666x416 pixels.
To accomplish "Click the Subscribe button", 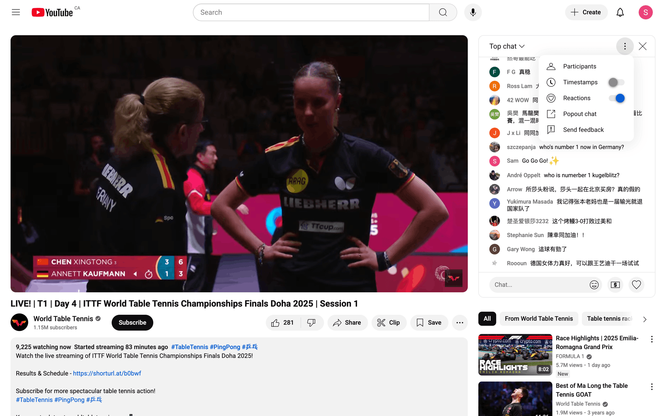I will 132,323.
